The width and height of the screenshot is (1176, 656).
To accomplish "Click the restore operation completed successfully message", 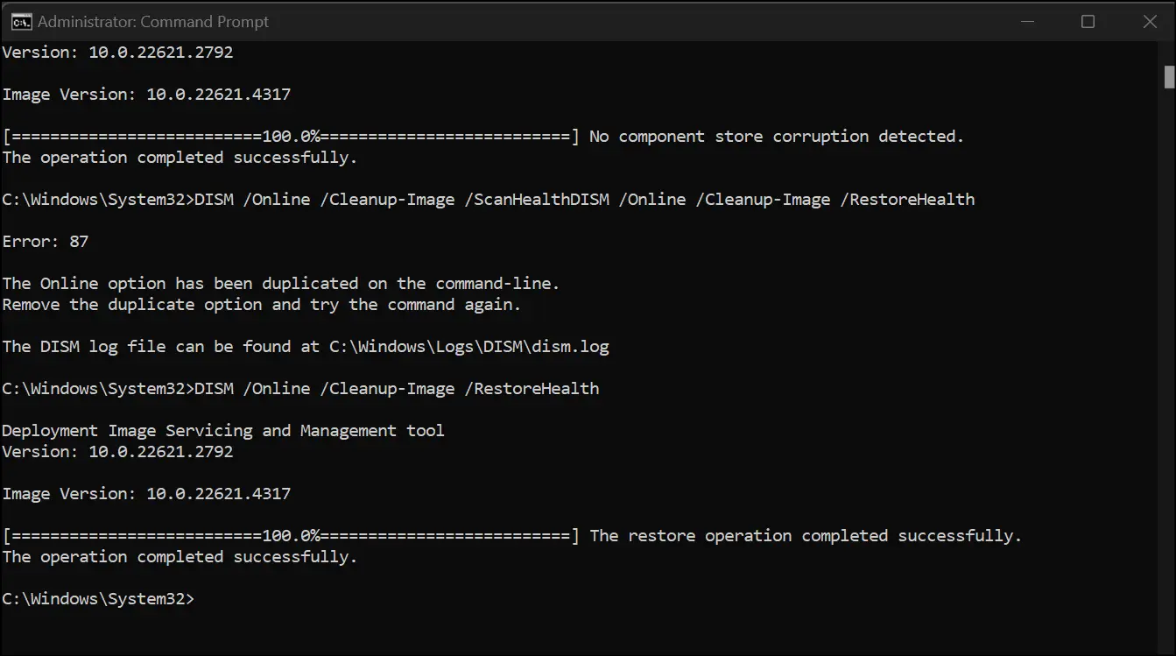I will click(806, 535).
